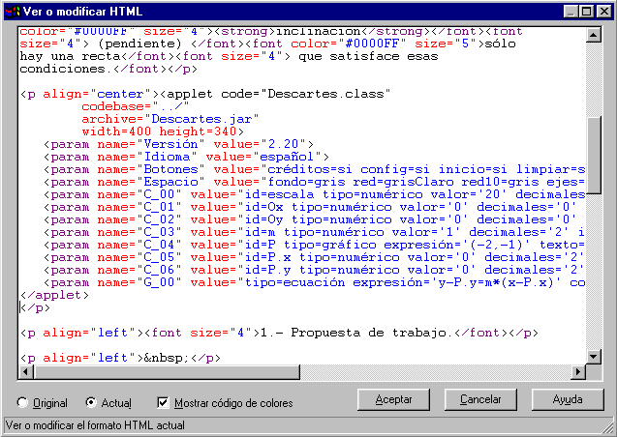
Task: Maximize the Ver o modificar HTML window
Action: [x=587, y=12]
